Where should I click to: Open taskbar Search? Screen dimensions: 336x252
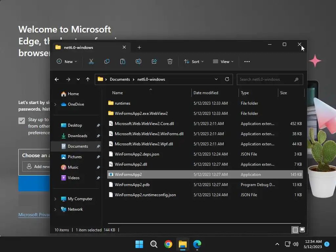154,244
